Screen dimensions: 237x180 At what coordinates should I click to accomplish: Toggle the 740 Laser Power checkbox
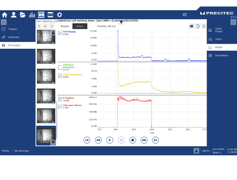click(60, 106)
